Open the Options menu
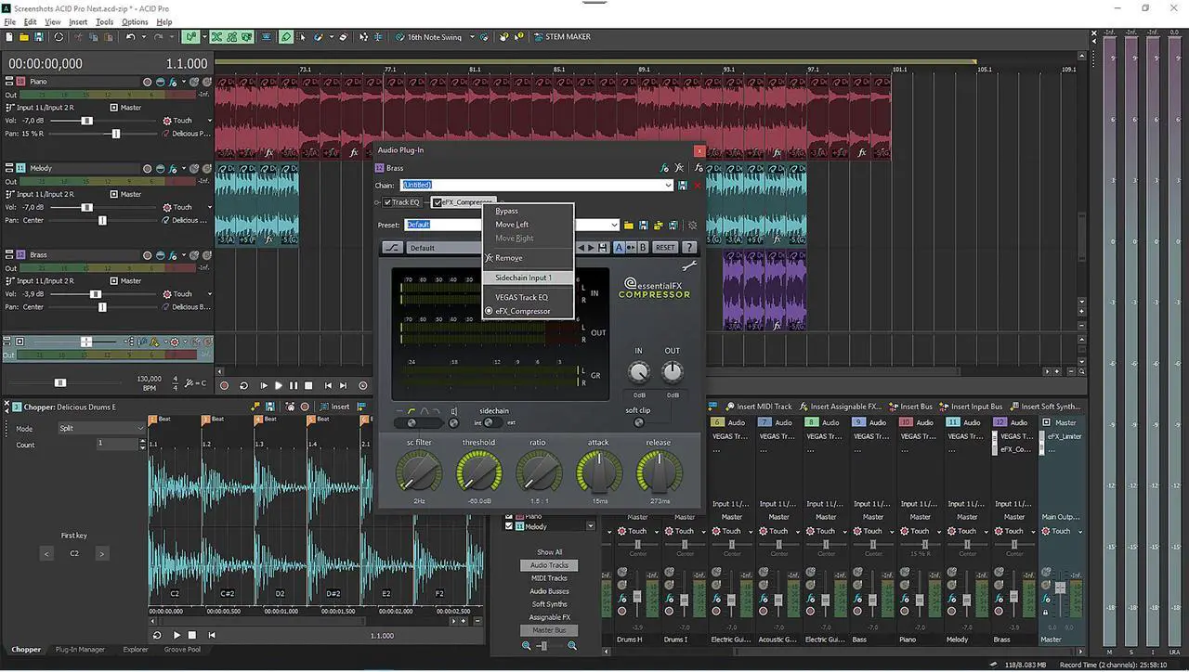Screen dimensions: 1189x672 (135, 21)
